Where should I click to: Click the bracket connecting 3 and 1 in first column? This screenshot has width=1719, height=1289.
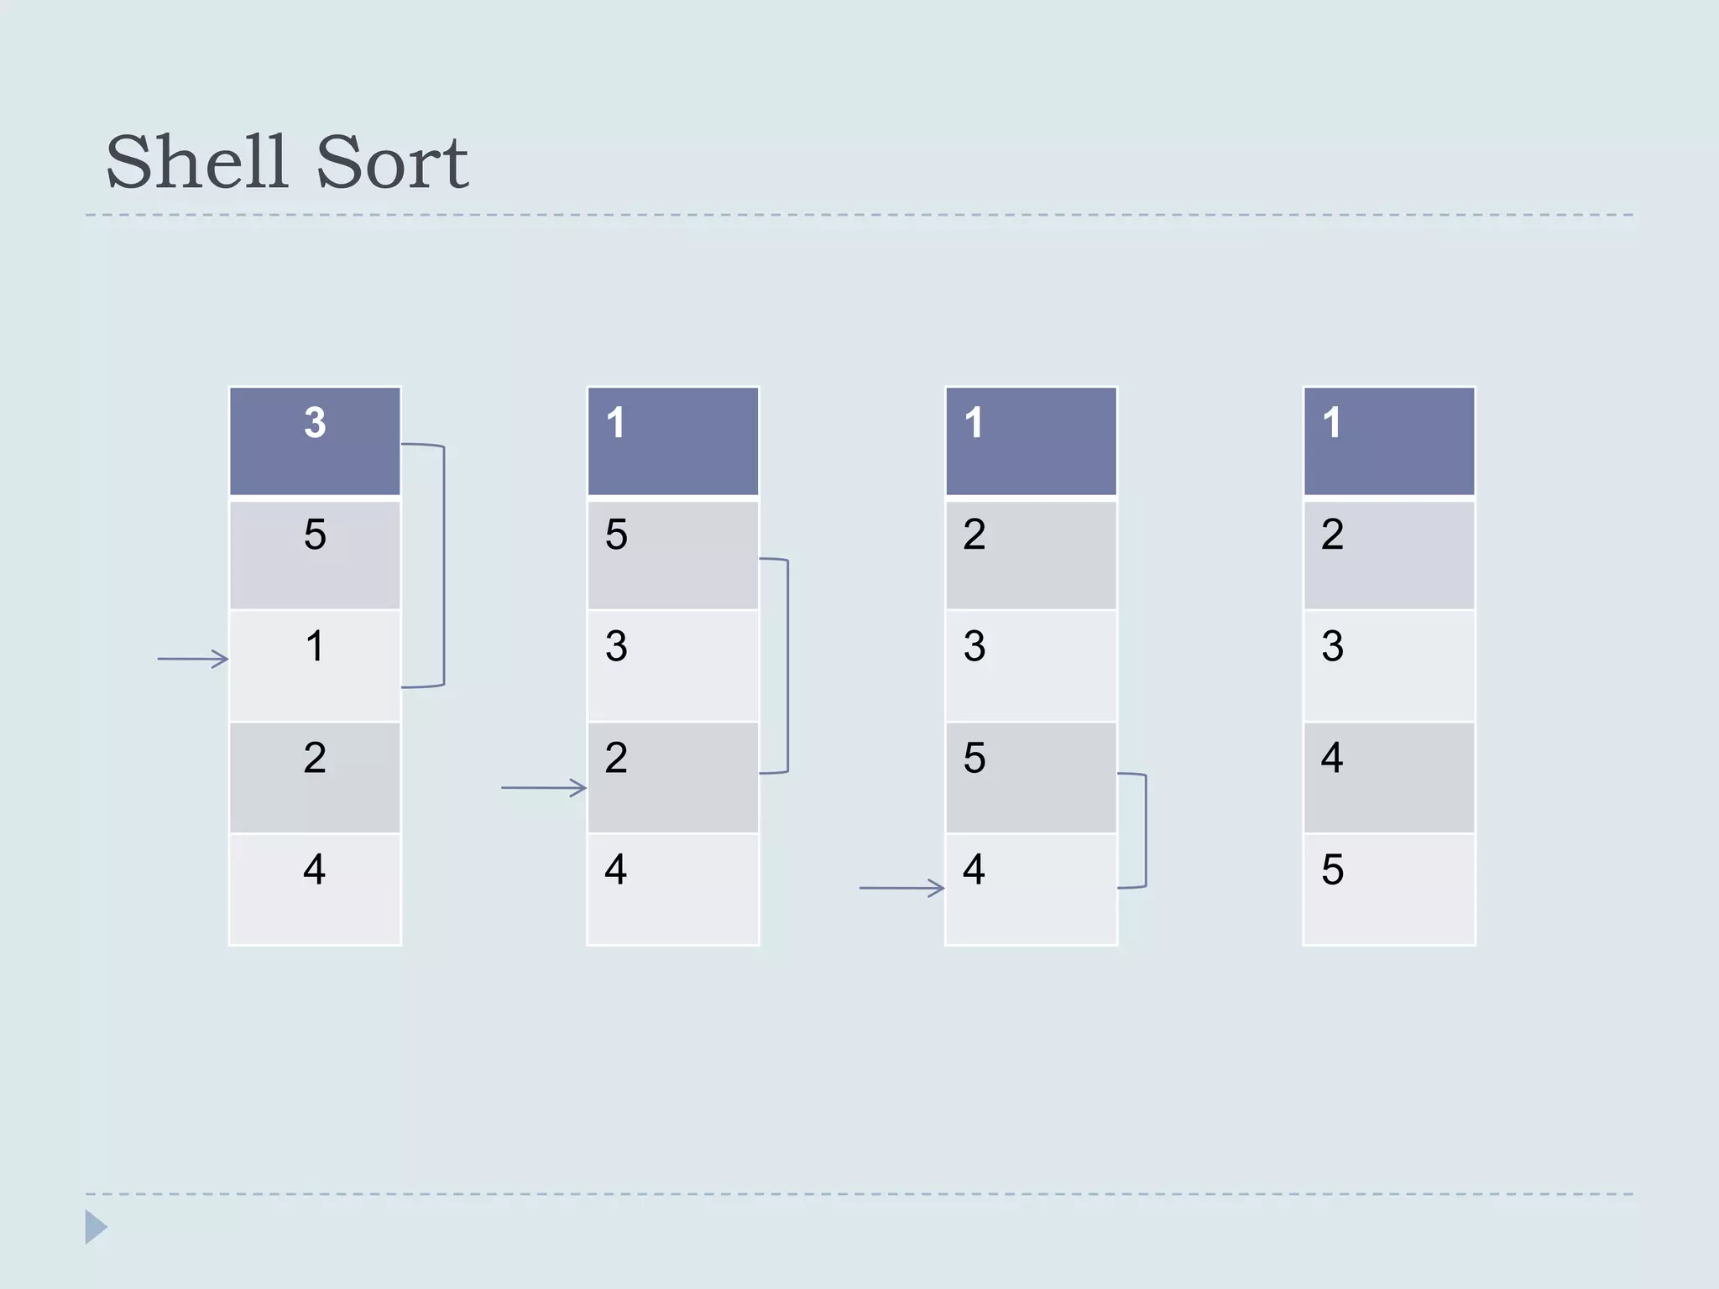[424, 566]
